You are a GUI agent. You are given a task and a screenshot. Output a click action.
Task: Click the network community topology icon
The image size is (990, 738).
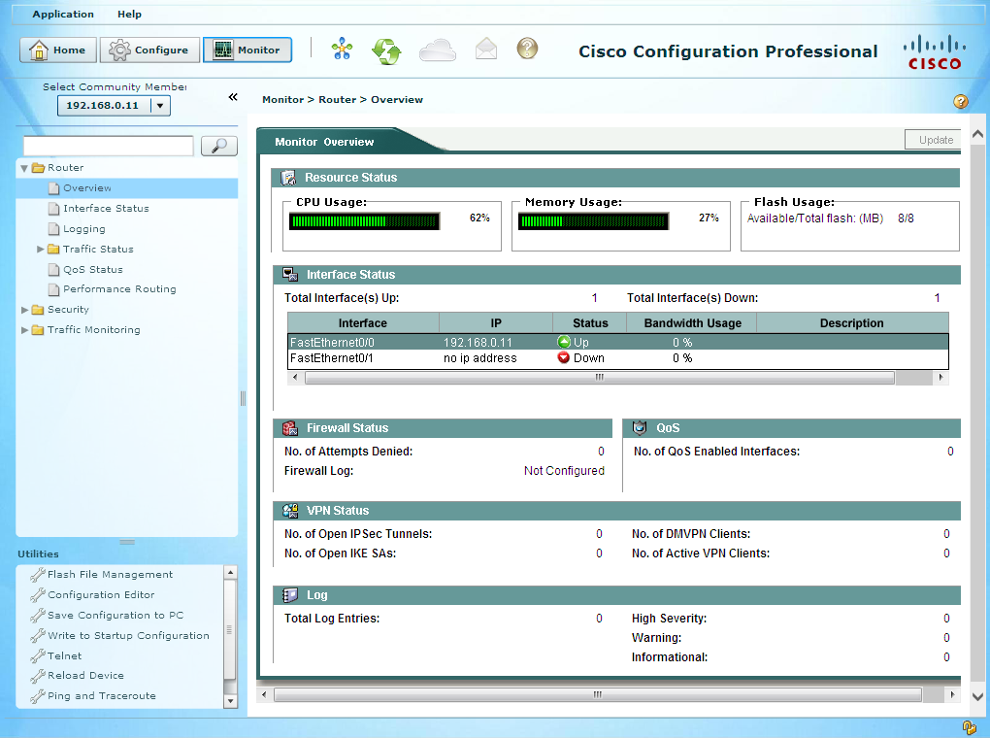coord(343,49)
